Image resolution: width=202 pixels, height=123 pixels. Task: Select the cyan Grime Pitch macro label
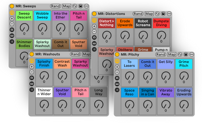point(184,64)
